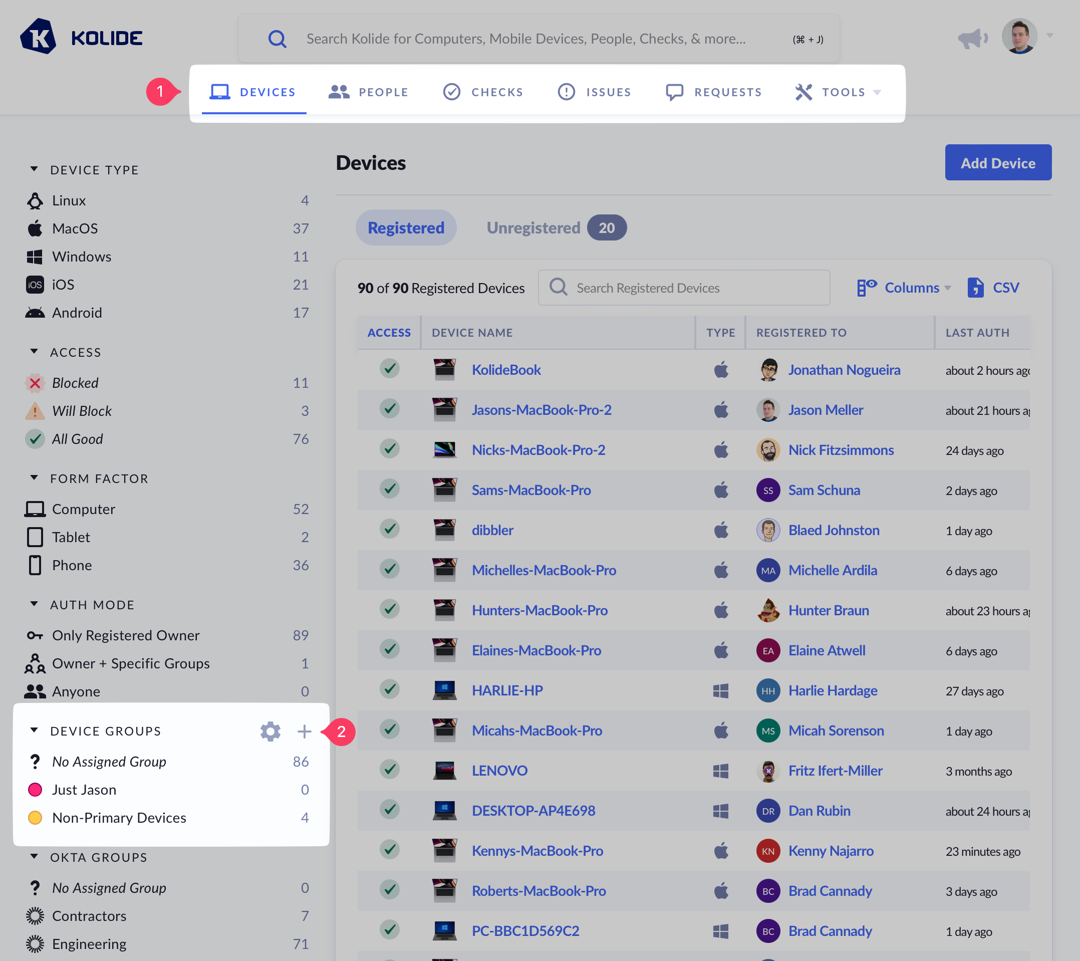The height and width of the screenshot is (961, 1080).
Task: Collapse the Device Type section
Action: [x=35, y=169]
